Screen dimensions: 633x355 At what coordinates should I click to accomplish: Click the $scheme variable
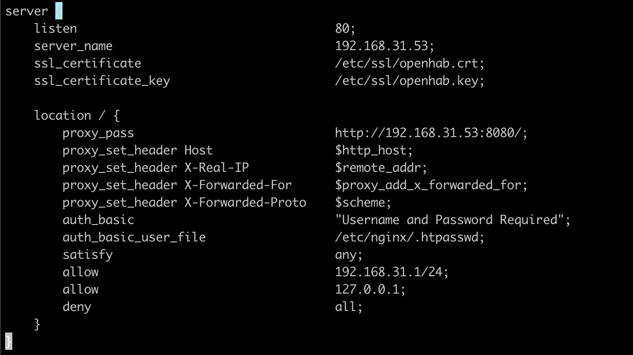pos(363,203)
